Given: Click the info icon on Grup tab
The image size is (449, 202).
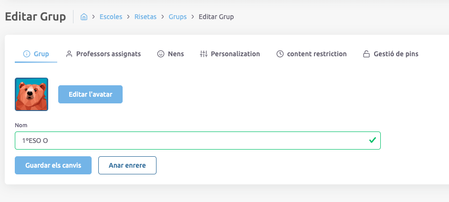Looking at the screenshot, I should click(27, 54).
